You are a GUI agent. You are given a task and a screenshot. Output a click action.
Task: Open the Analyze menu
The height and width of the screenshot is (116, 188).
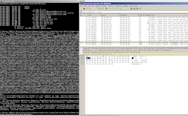(x=104, y=6)
